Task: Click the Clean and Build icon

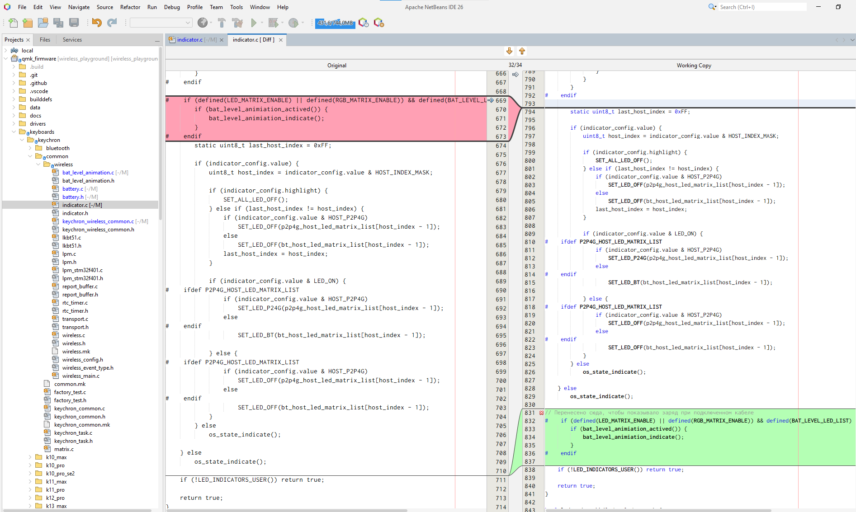Action: point(237,23)
